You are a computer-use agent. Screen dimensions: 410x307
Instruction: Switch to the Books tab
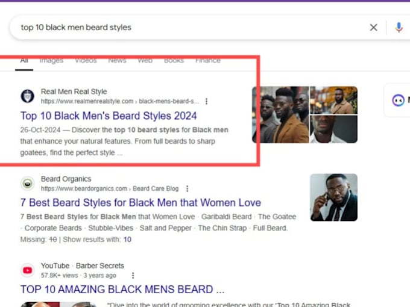tap(174, 61)
